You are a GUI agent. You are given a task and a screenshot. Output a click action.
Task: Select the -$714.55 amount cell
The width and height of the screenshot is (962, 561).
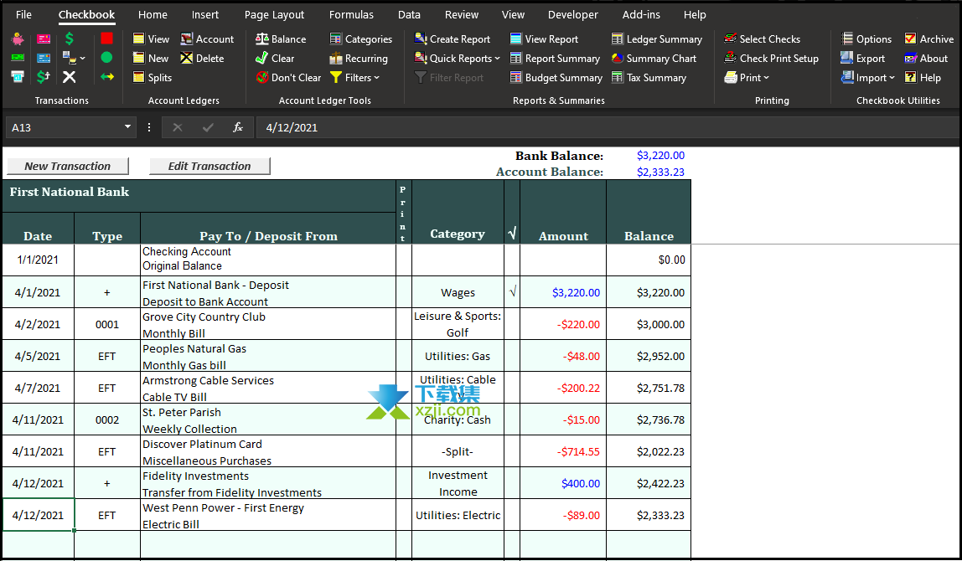coord(563,451)
